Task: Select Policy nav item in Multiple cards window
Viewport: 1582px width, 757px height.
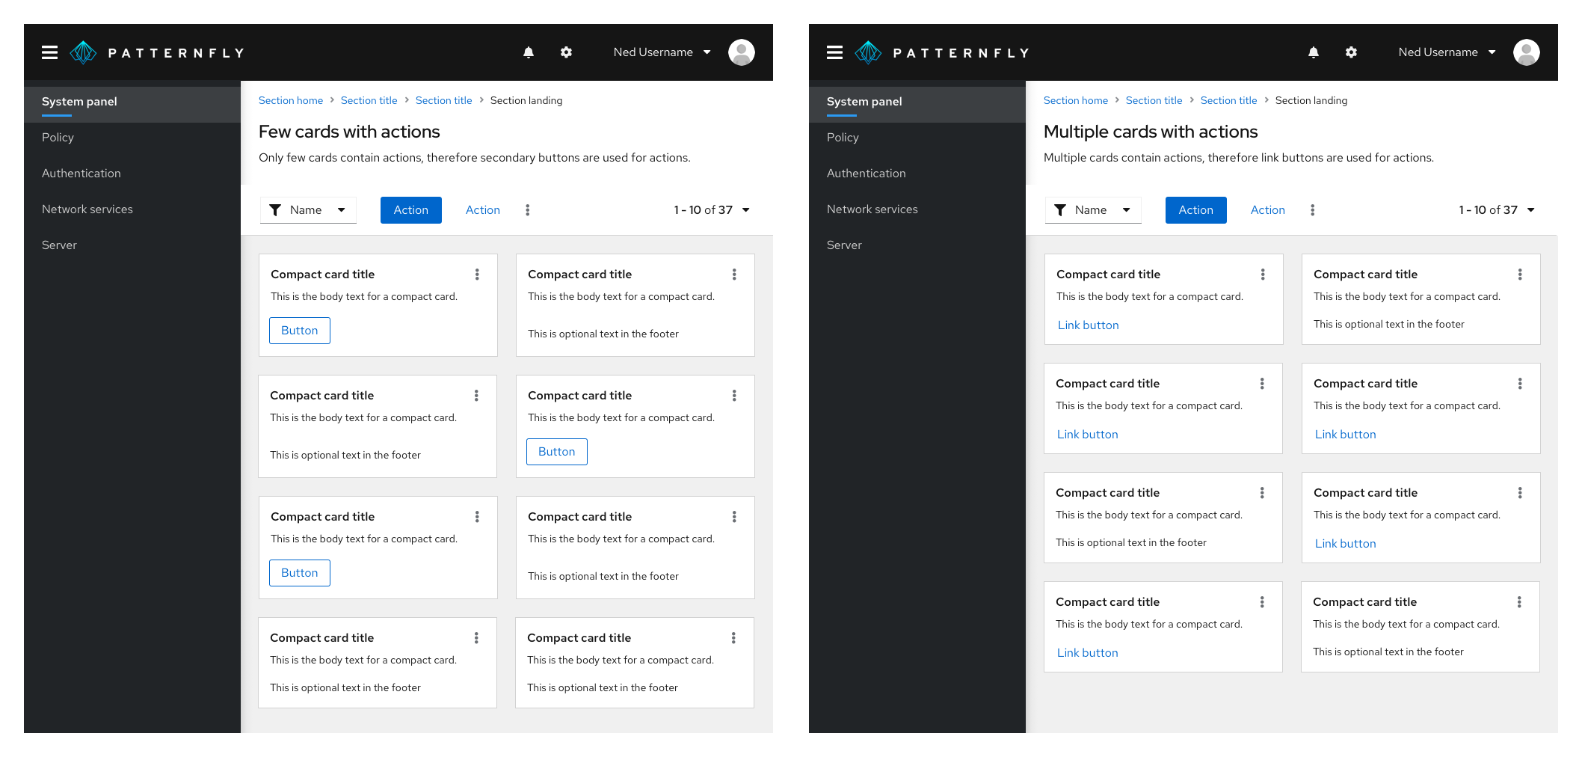Action: click(917, 138)
